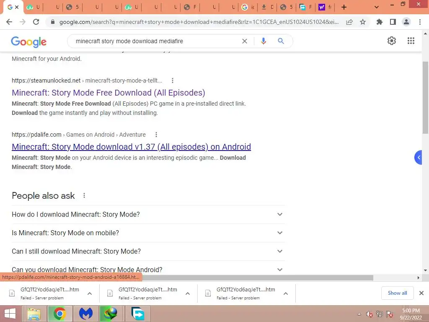
Task: Open blue arrow app on taskbar
Action: tap(137, 314)
